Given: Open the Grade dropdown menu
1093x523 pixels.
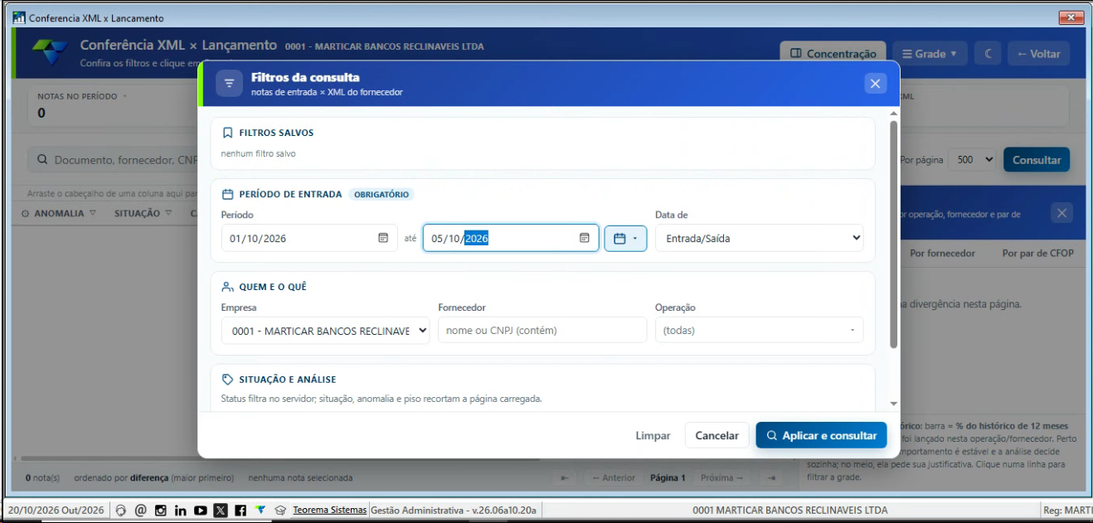Looking at the screenshot, I should [x=929, y=54].
